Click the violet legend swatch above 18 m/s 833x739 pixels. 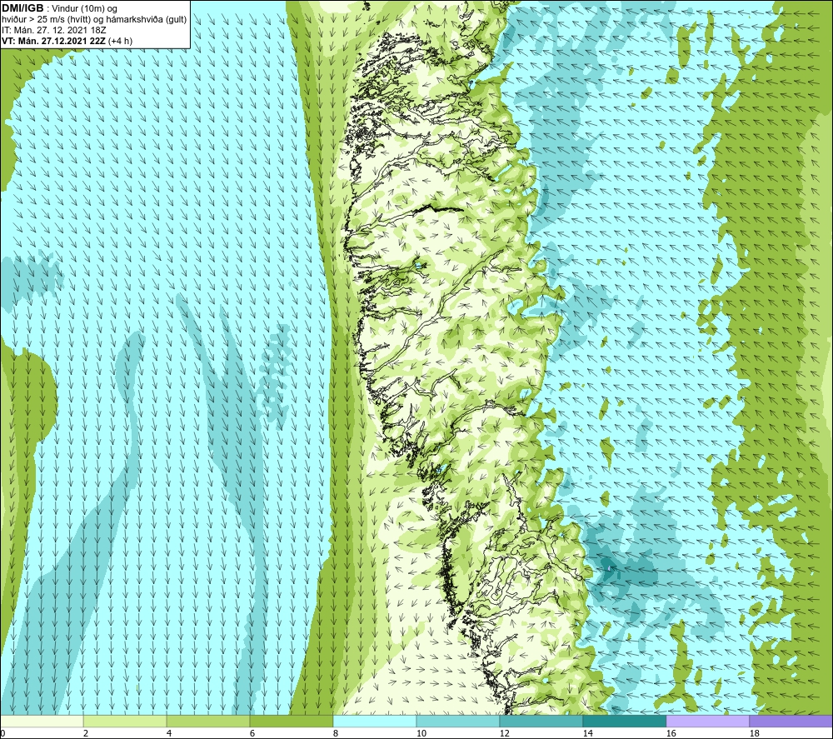click(791, 721)
